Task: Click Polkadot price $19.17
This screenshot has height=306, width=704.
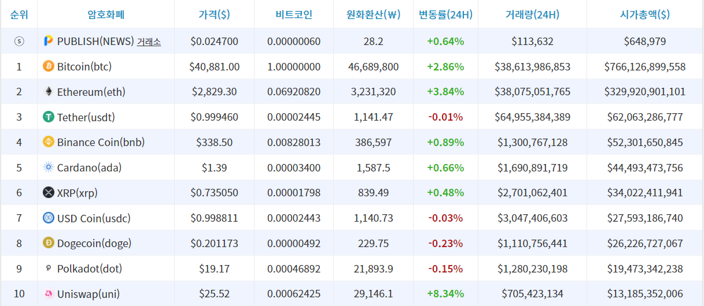Action: coord(215,269)
